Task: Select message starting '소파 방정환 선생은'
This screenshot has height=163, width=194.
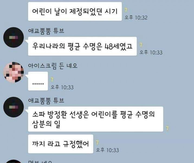Action: (x=96, y=119)
